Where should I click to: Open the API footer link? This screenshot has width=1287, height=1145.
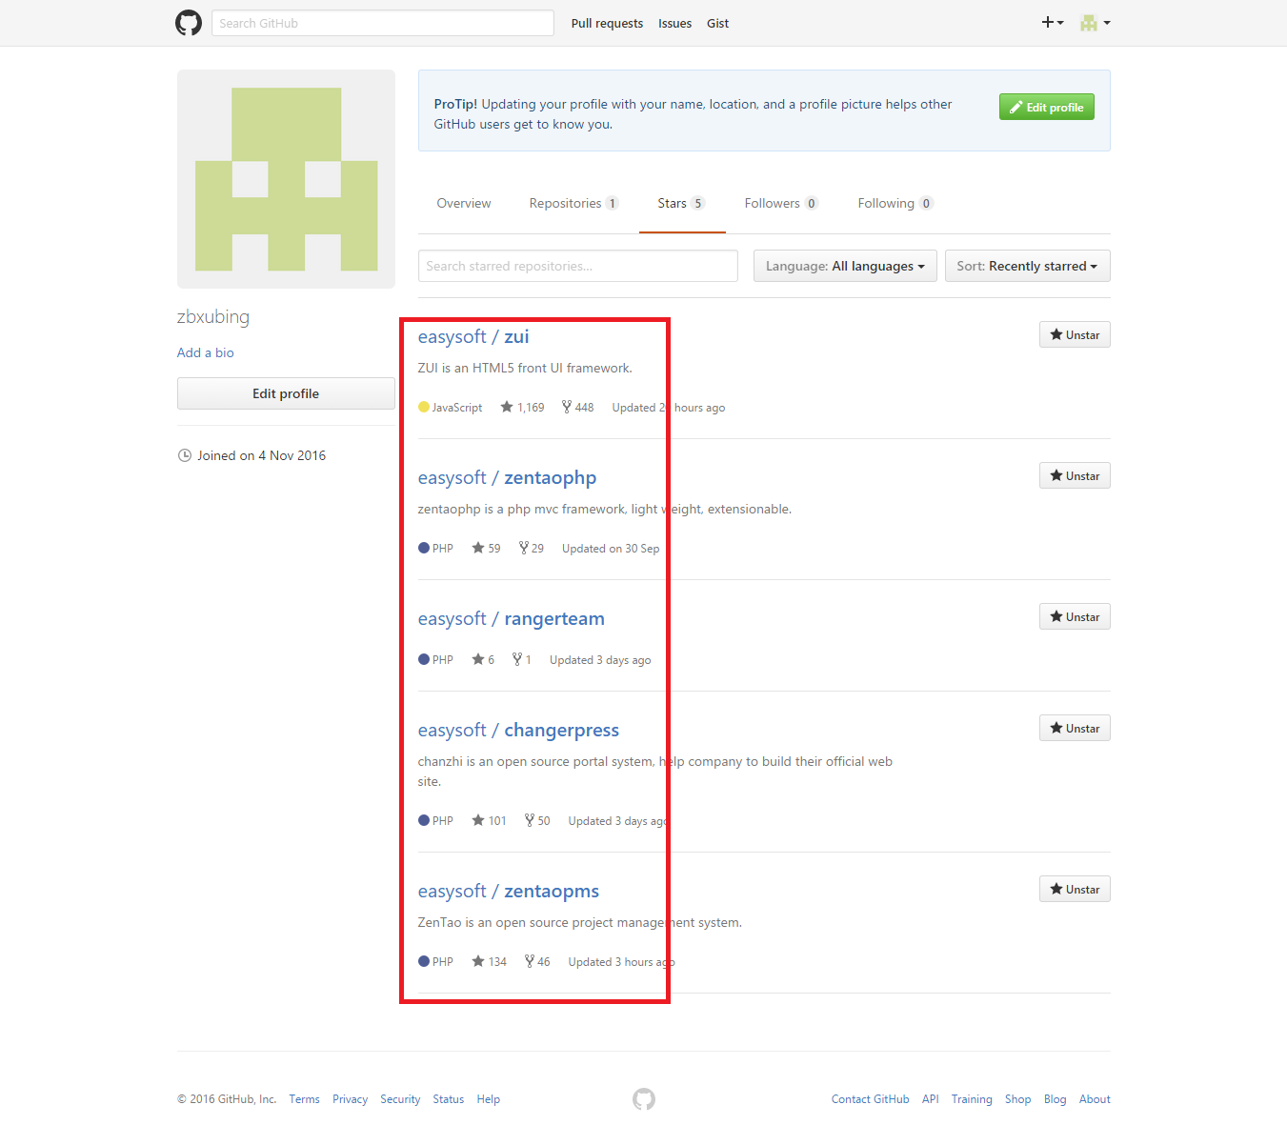(931, 1099)
